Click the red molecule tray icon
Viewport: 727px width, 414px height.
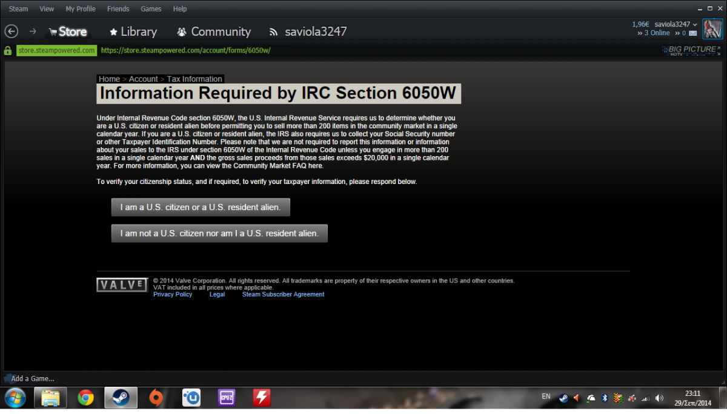(x=632, y=398)
